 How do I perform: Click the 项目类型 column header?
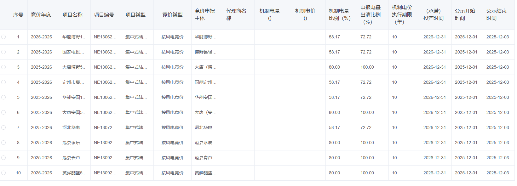135,15
